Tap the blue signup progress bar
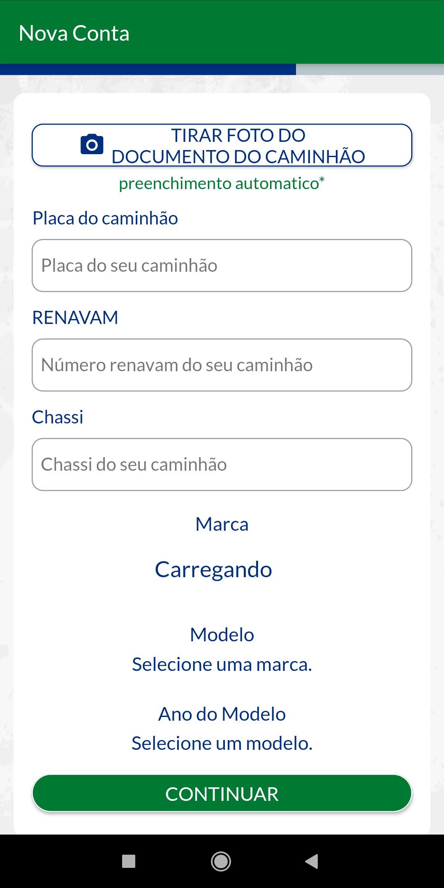 148,69
